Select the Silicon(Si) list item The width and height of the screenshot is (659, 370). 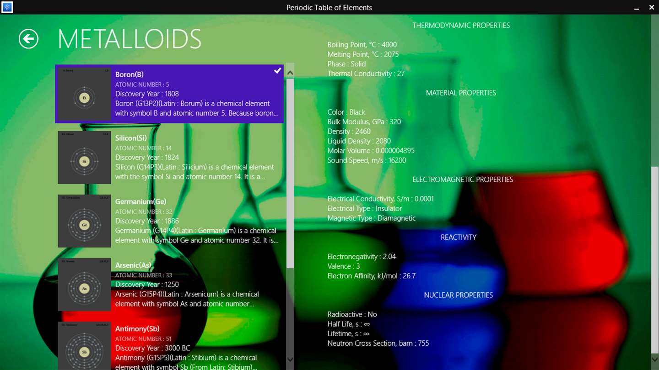tap(169, 158)
